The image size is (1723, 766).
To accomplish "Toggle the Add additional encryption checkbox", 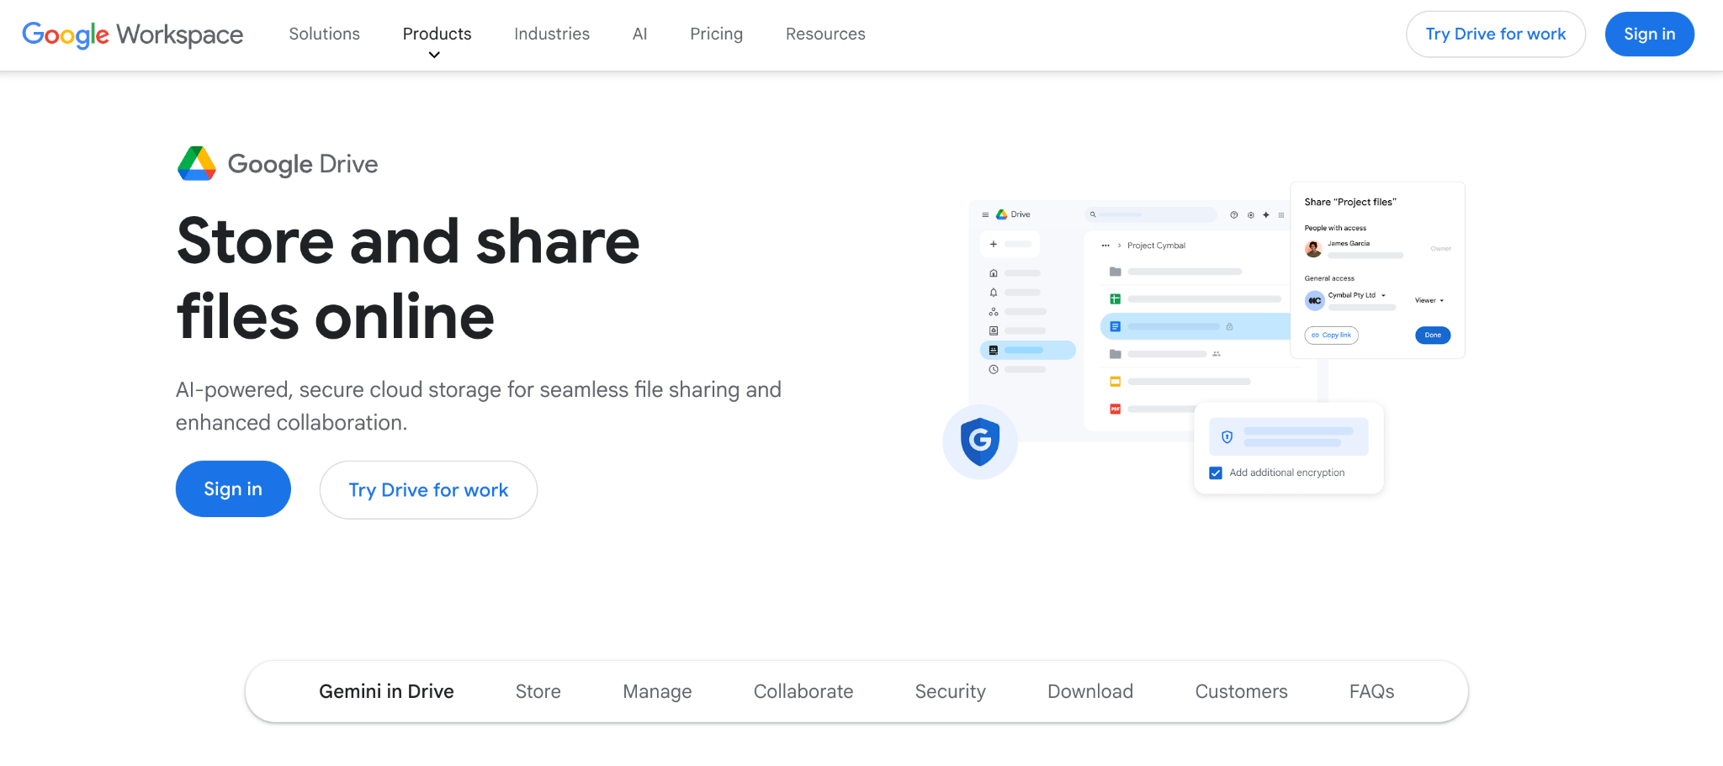I will (1216, 473).
